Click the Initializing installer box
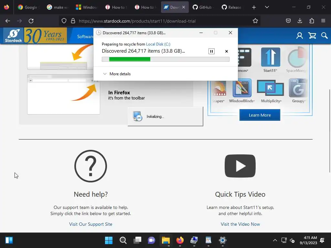 (165, 116)
